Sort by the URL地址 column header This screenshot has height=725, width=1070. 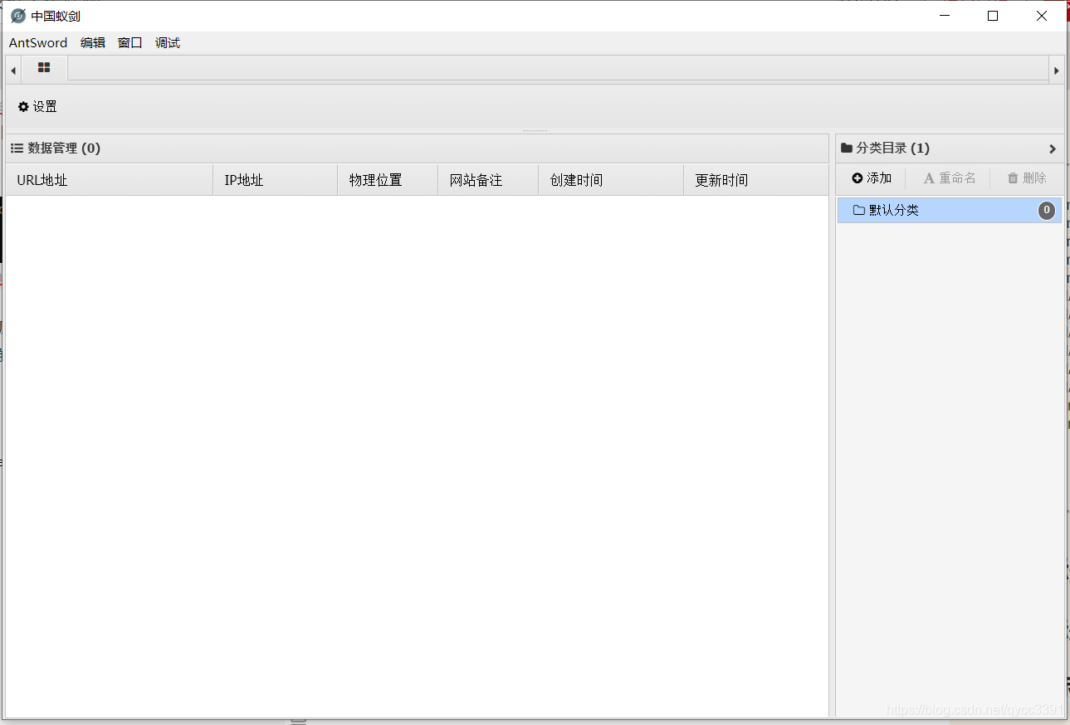109,180
